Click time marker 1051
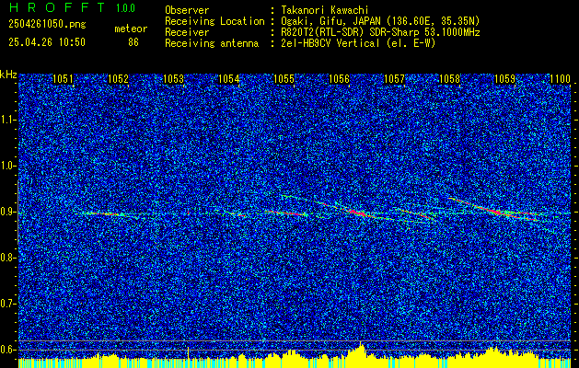Viewport: 579px width, 368px height. [63, 79]
